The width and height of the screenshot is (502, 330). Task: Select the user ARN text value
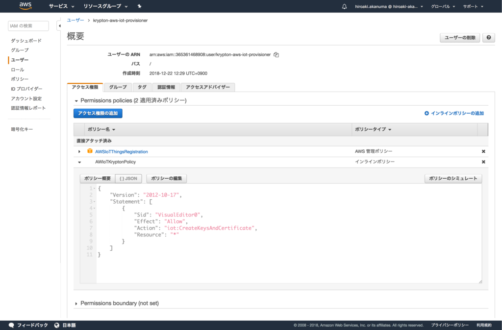[x=210, y=55]
